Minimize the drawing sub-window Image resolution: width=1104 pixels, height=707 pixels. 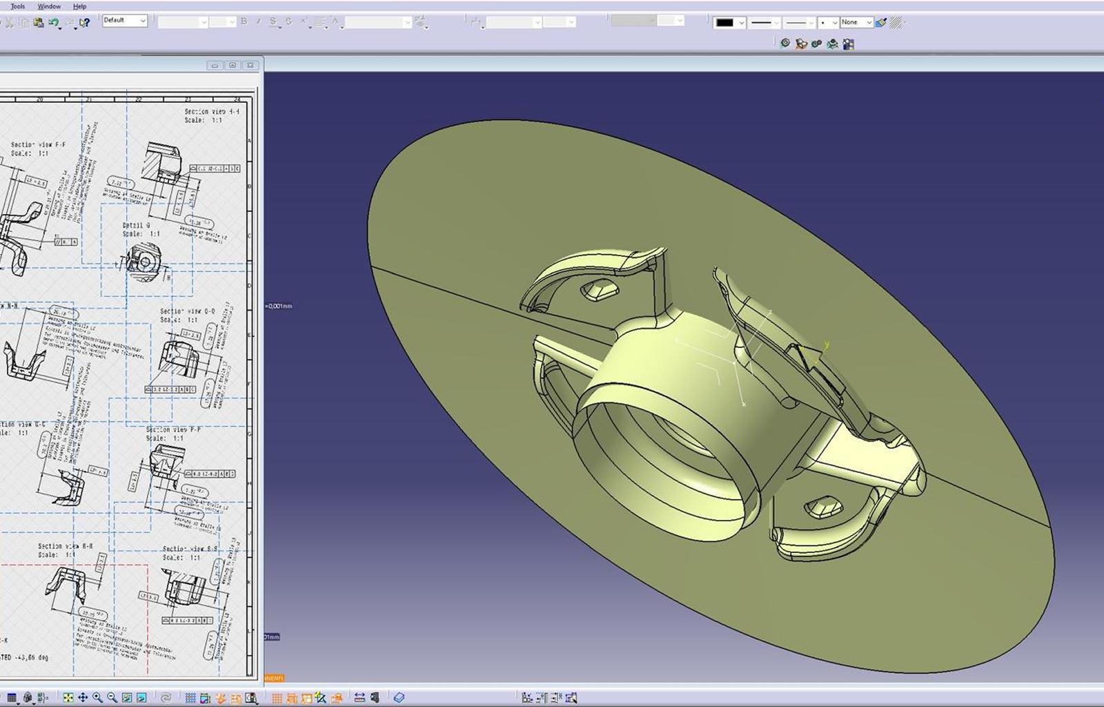(215, 65)
